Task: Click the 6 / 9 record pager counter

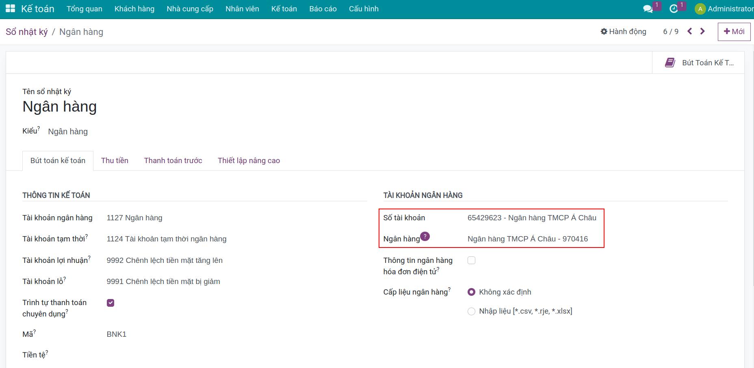Action: point(671,32)
